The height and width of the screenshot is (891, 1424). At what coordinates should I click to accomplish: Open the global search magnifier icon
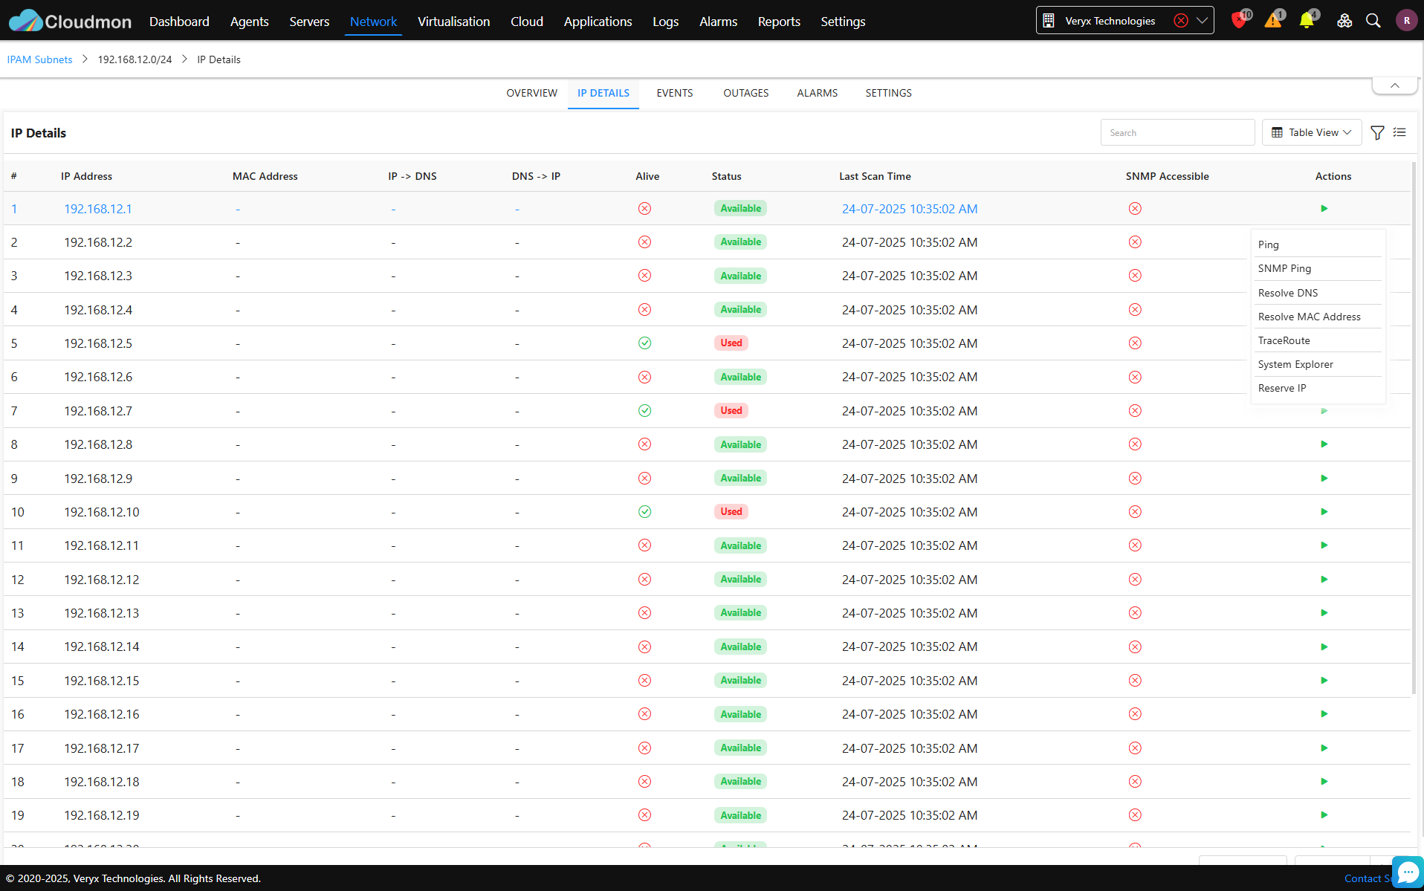tap(1373, 21)
